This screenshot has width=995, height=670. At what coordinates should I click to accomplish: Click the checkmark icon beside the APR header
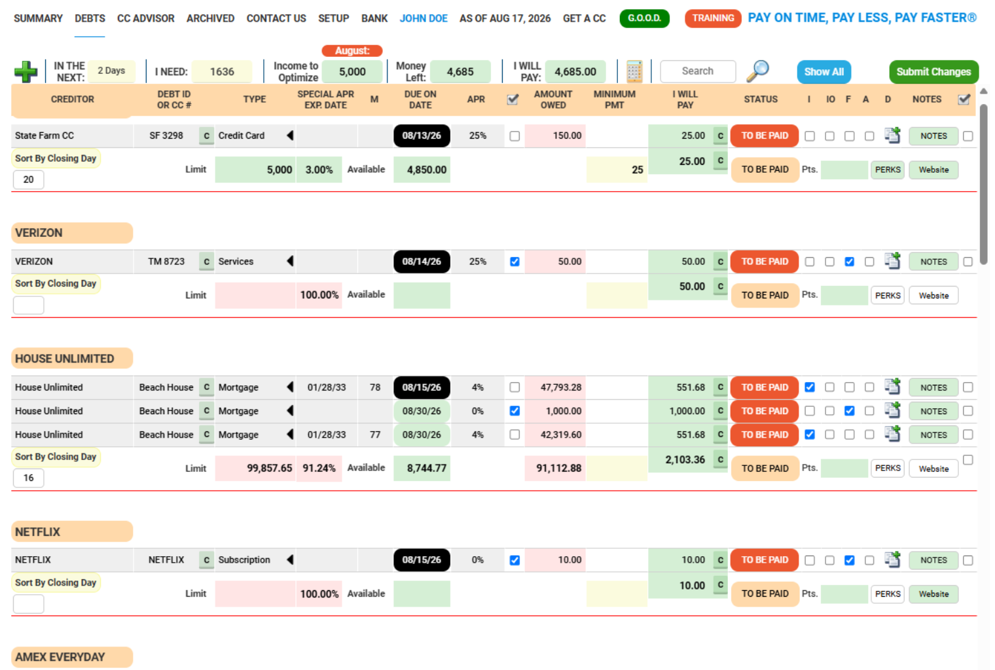tap(513, 99)
